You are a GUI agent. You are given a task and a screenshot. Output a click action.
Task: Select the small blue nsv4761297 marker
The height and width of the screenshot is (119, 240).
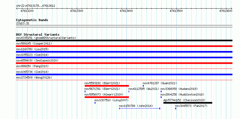pos(143,86)
